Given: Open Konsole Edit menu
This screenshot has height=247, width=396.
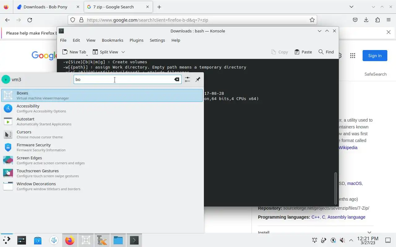Looking at the screenshot, I should click(x=76, y=40).
